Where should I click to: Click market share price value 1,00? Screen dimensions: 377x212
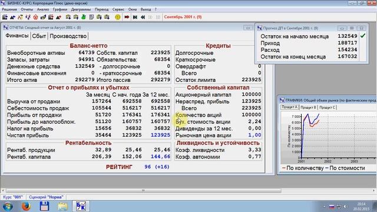(254, 135)
